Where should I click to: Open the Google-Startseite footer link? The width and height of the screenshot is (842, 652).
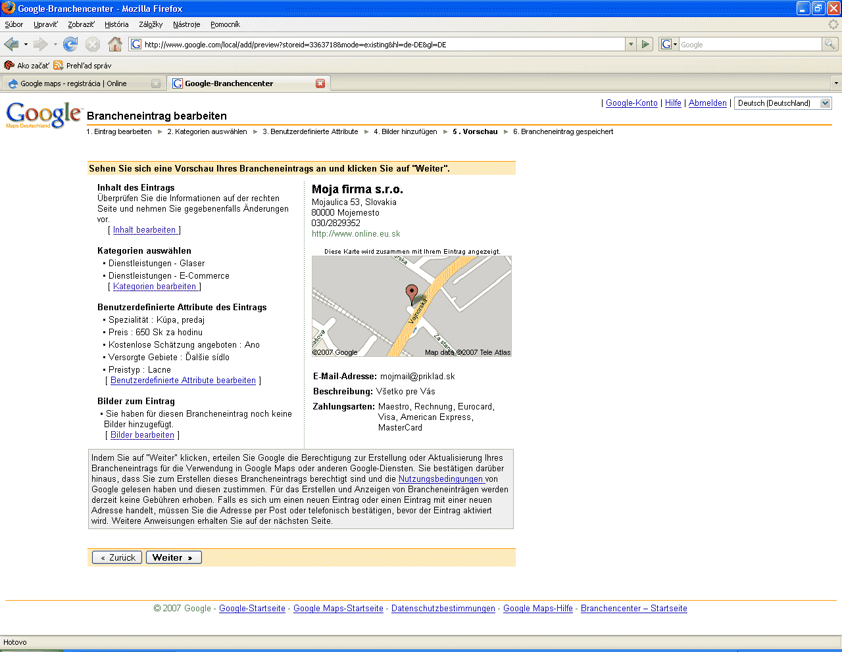252,609
